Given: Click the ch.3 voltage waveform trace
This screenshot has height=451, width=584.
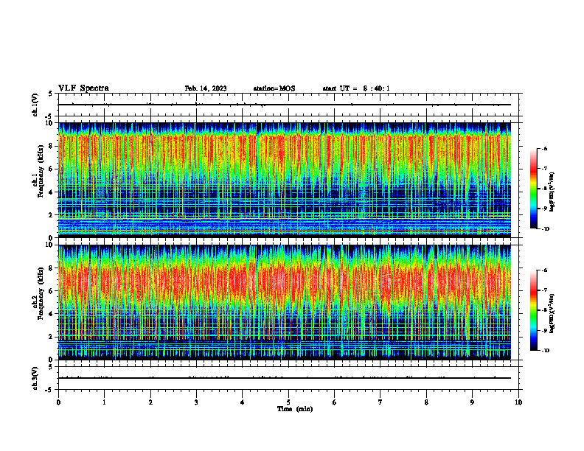Looking at the screenshot, I should point(285,378).
